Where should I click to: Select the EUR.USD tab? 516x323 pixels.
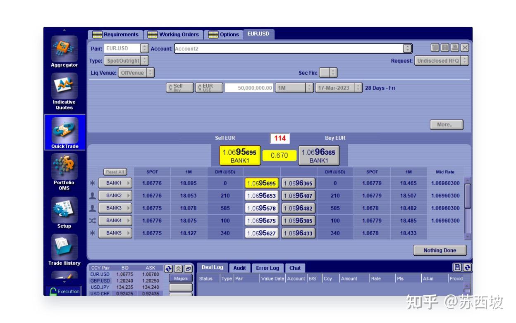pos(259,34)
